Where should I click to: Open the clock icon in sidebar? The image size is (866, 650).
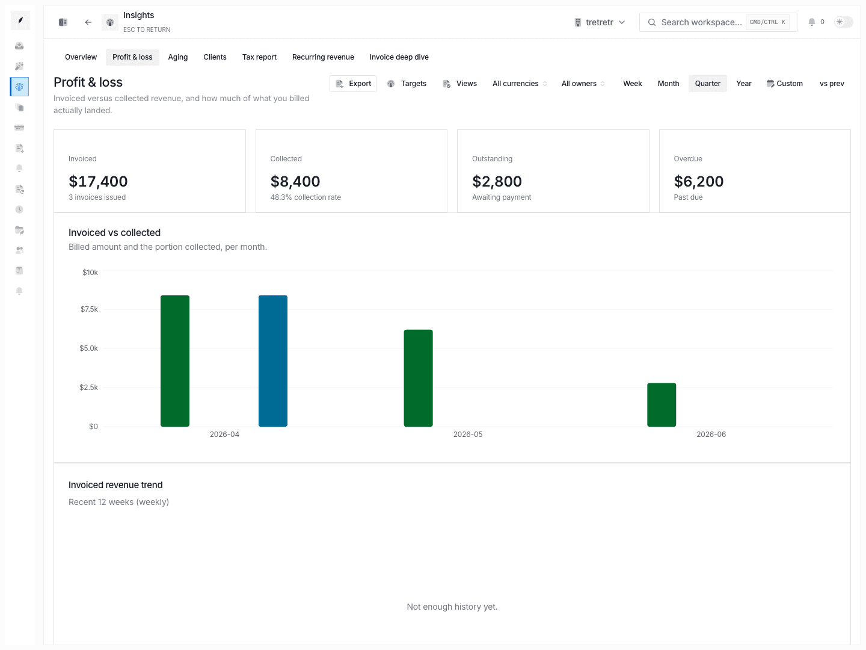[x=19, y=209]
